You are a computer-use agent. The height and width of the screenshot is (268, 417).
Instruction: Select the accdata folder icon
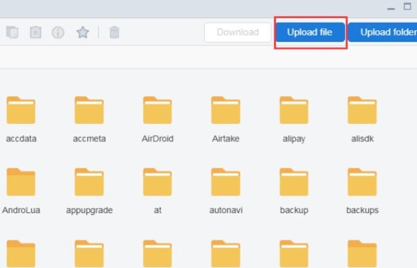[21, 110]
